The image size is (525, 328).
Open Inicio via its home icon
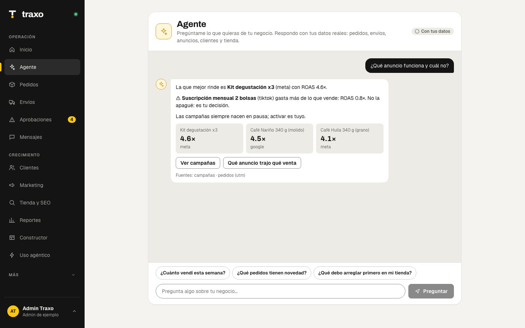coord(12,50)
